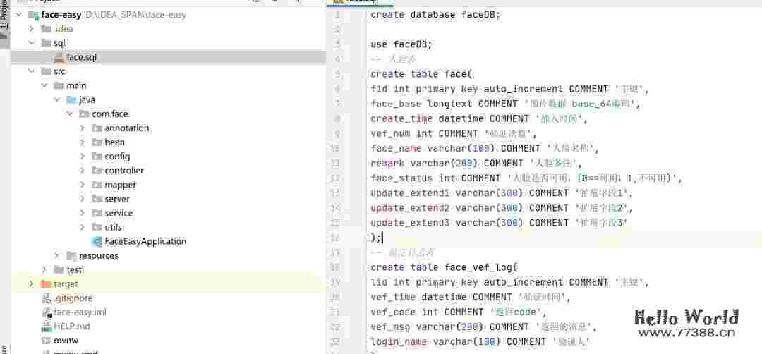Expand the target folder arrow
This screenshot has width=762, height=354.
pos(31,283)
